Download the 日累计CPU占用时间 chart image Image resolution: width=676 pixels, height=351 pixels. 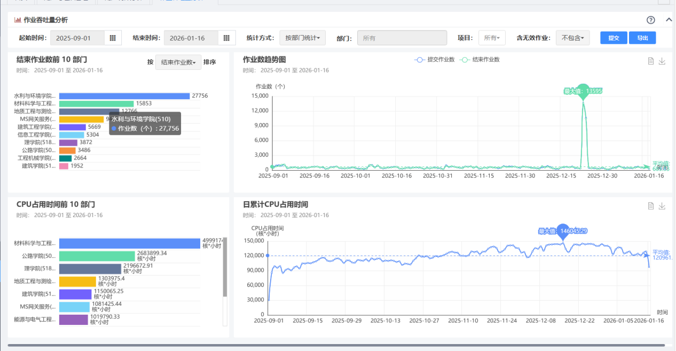click(x=662, y=206)
